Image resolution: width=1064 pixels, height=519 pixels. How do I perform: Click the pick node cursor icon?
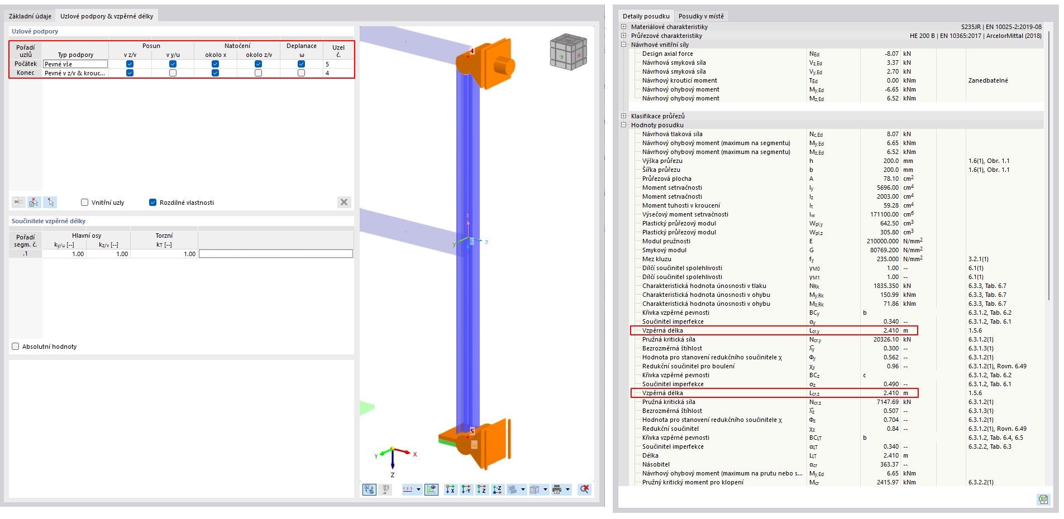(x=50, y=202)
